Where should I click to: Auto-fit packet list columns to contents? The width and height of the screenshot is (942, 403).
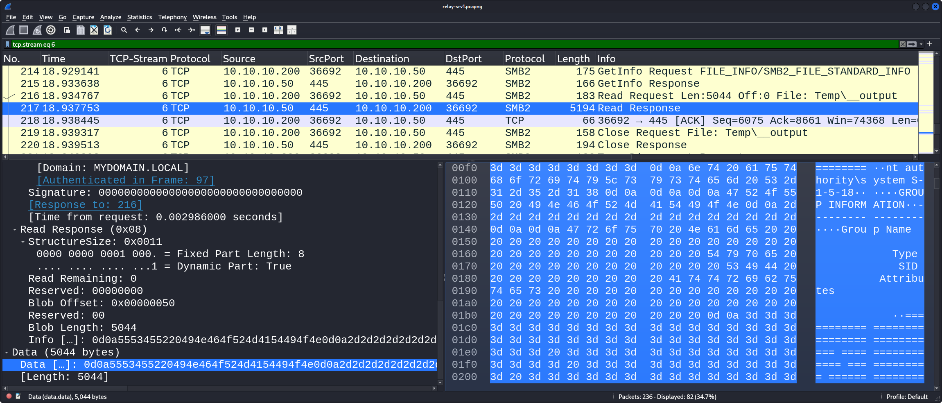click(278, 30)
